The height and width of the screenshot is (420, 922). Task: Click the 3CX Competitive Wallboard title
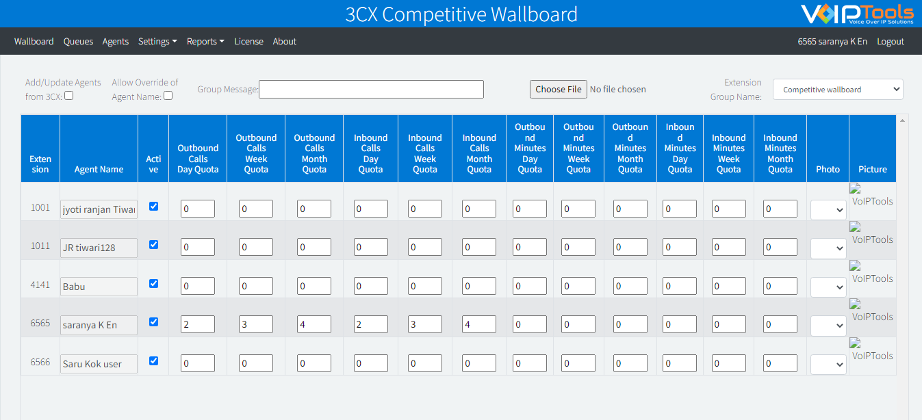click(x=461, y=14)
